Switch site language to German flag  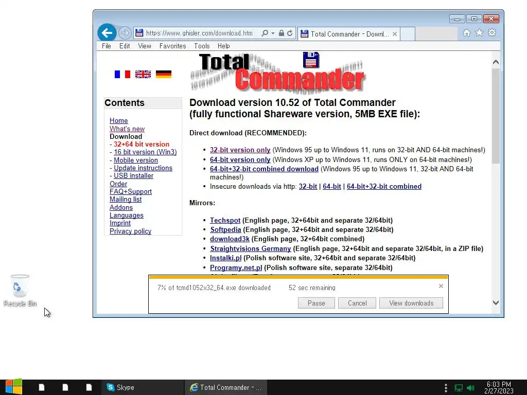pyautogui.click(x=164, y=74)
